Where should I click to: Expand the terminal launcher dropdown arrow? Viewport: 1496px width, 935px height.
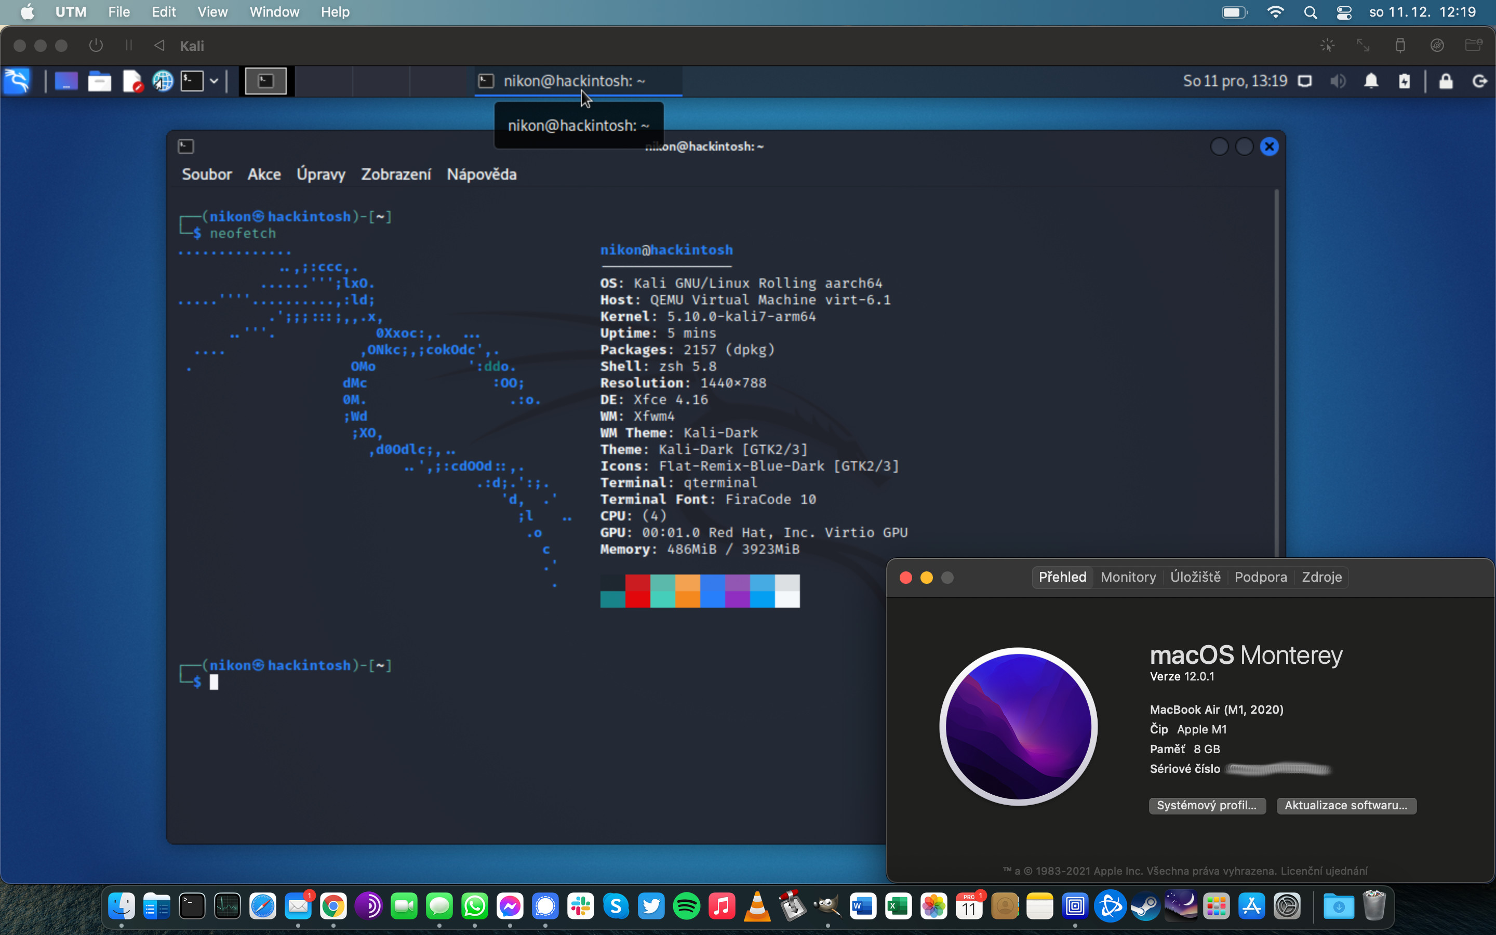point(214,81)
